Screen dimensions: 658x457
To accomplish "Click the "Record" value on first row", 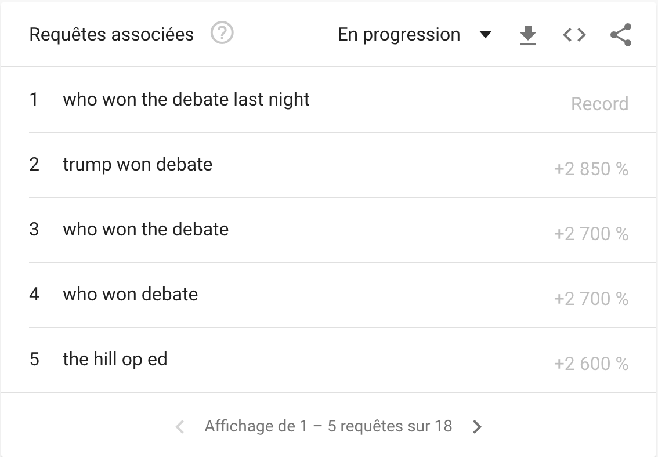I will [599, 104].
